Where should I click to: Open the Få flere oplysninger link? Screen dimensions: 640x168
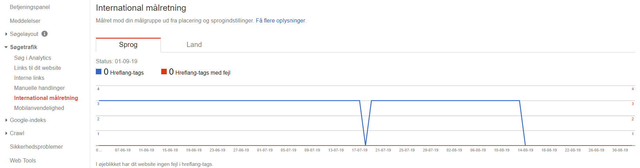pyautogui.click(x=280, y=21)
